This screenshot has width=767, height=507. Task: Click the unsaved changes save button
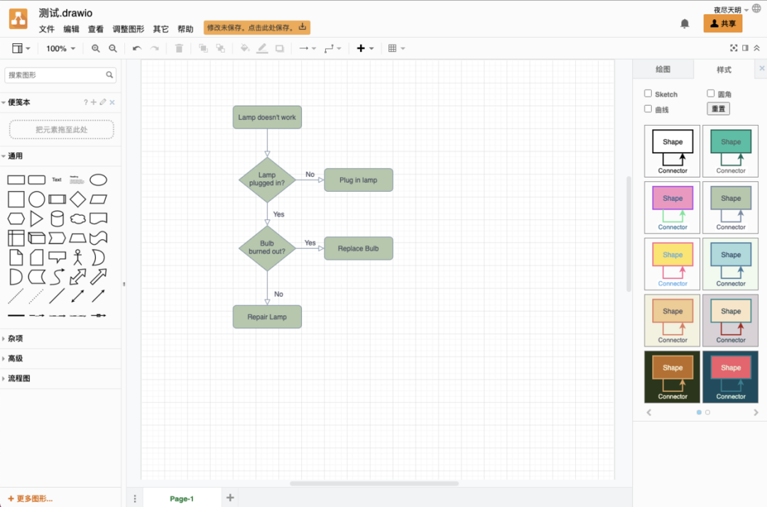(x=257, y=28)
